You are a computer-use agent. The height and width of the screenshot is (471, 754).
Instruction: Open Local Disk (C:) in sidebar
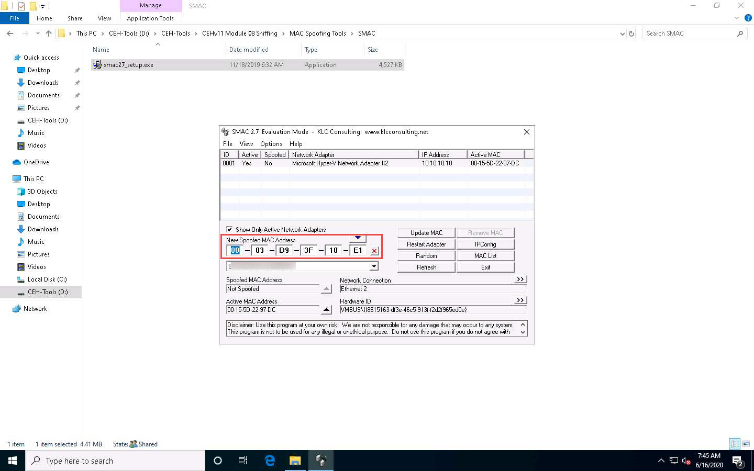point(47,279)
